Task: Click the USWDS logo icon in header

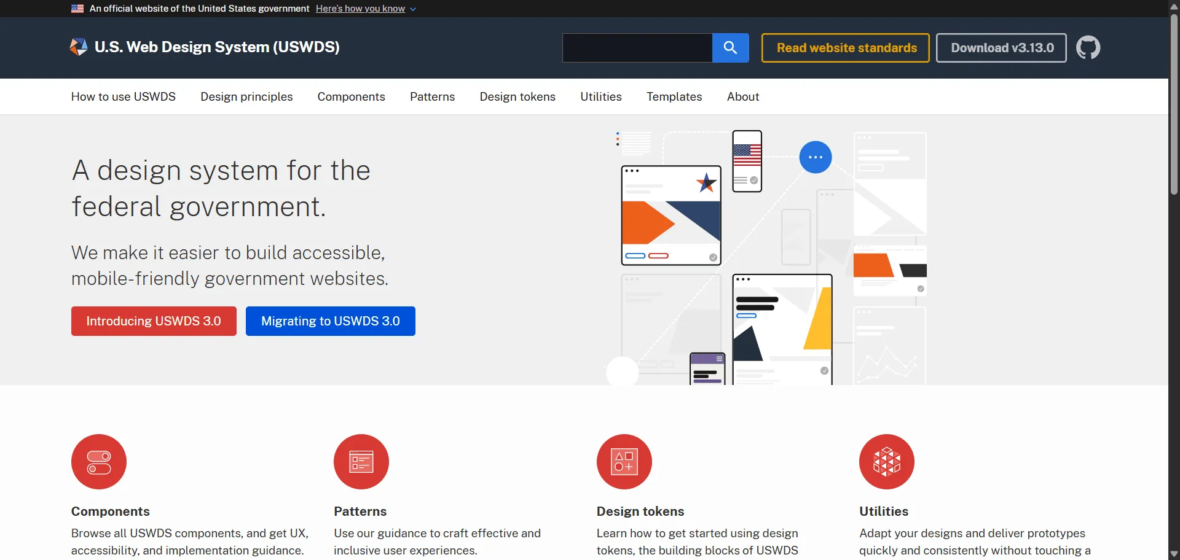Action: click(79, 47)
